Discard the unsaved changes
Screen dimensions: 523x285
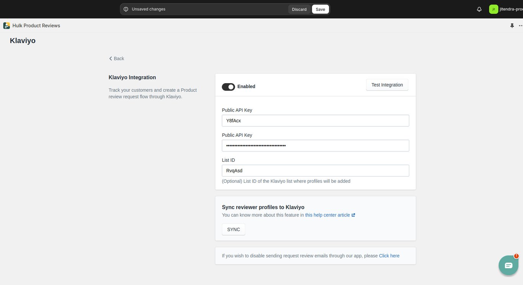point(299,9)
